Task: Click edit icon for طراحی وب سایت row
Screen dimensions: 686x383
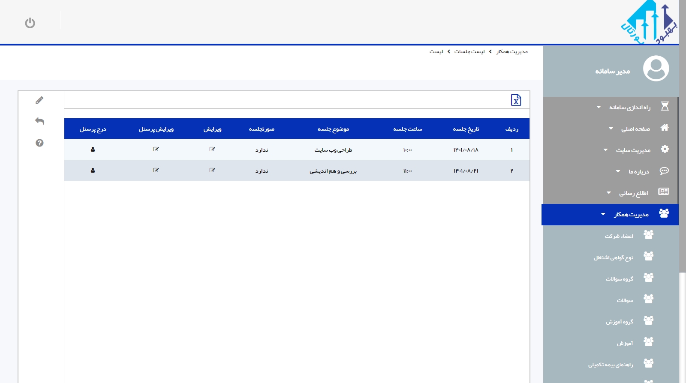Action: [x=212, y=150]
